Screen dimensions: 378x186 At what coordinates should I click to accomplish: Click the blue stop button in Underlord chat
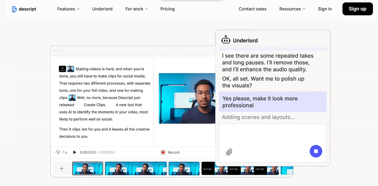point(316,151)
